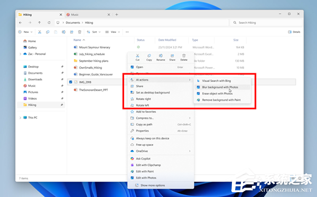Click the toolbar Copy icon

(x=48, y=32)
